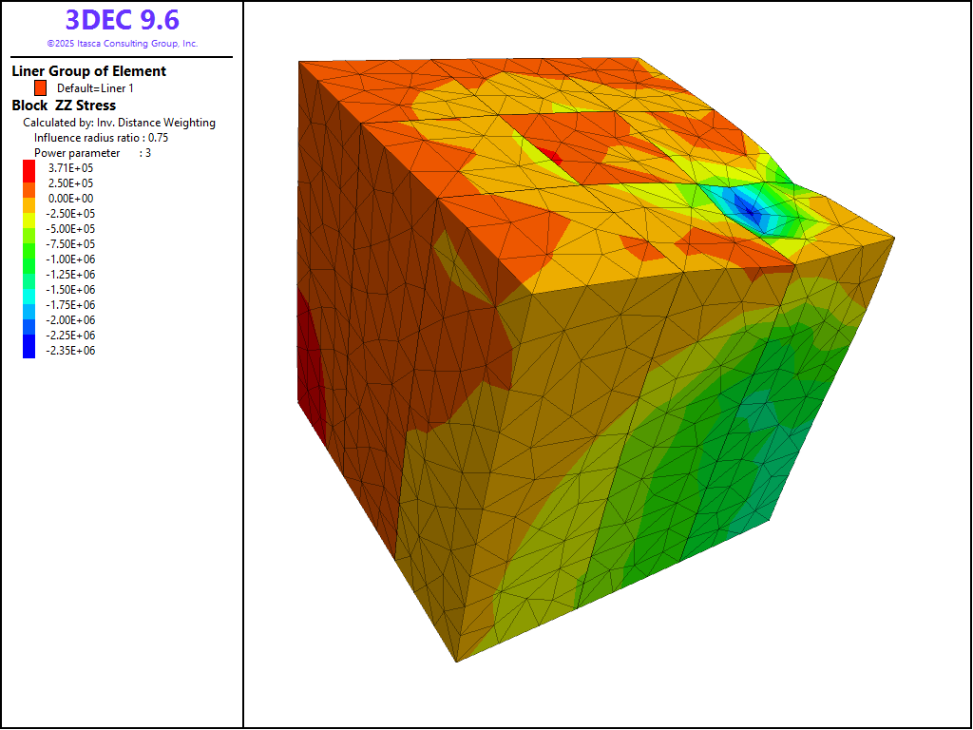The width and height of the screenshot is (973, 730).
Task: Click the Influence radius ratio 0.75 entry
Action: (101, 138)
